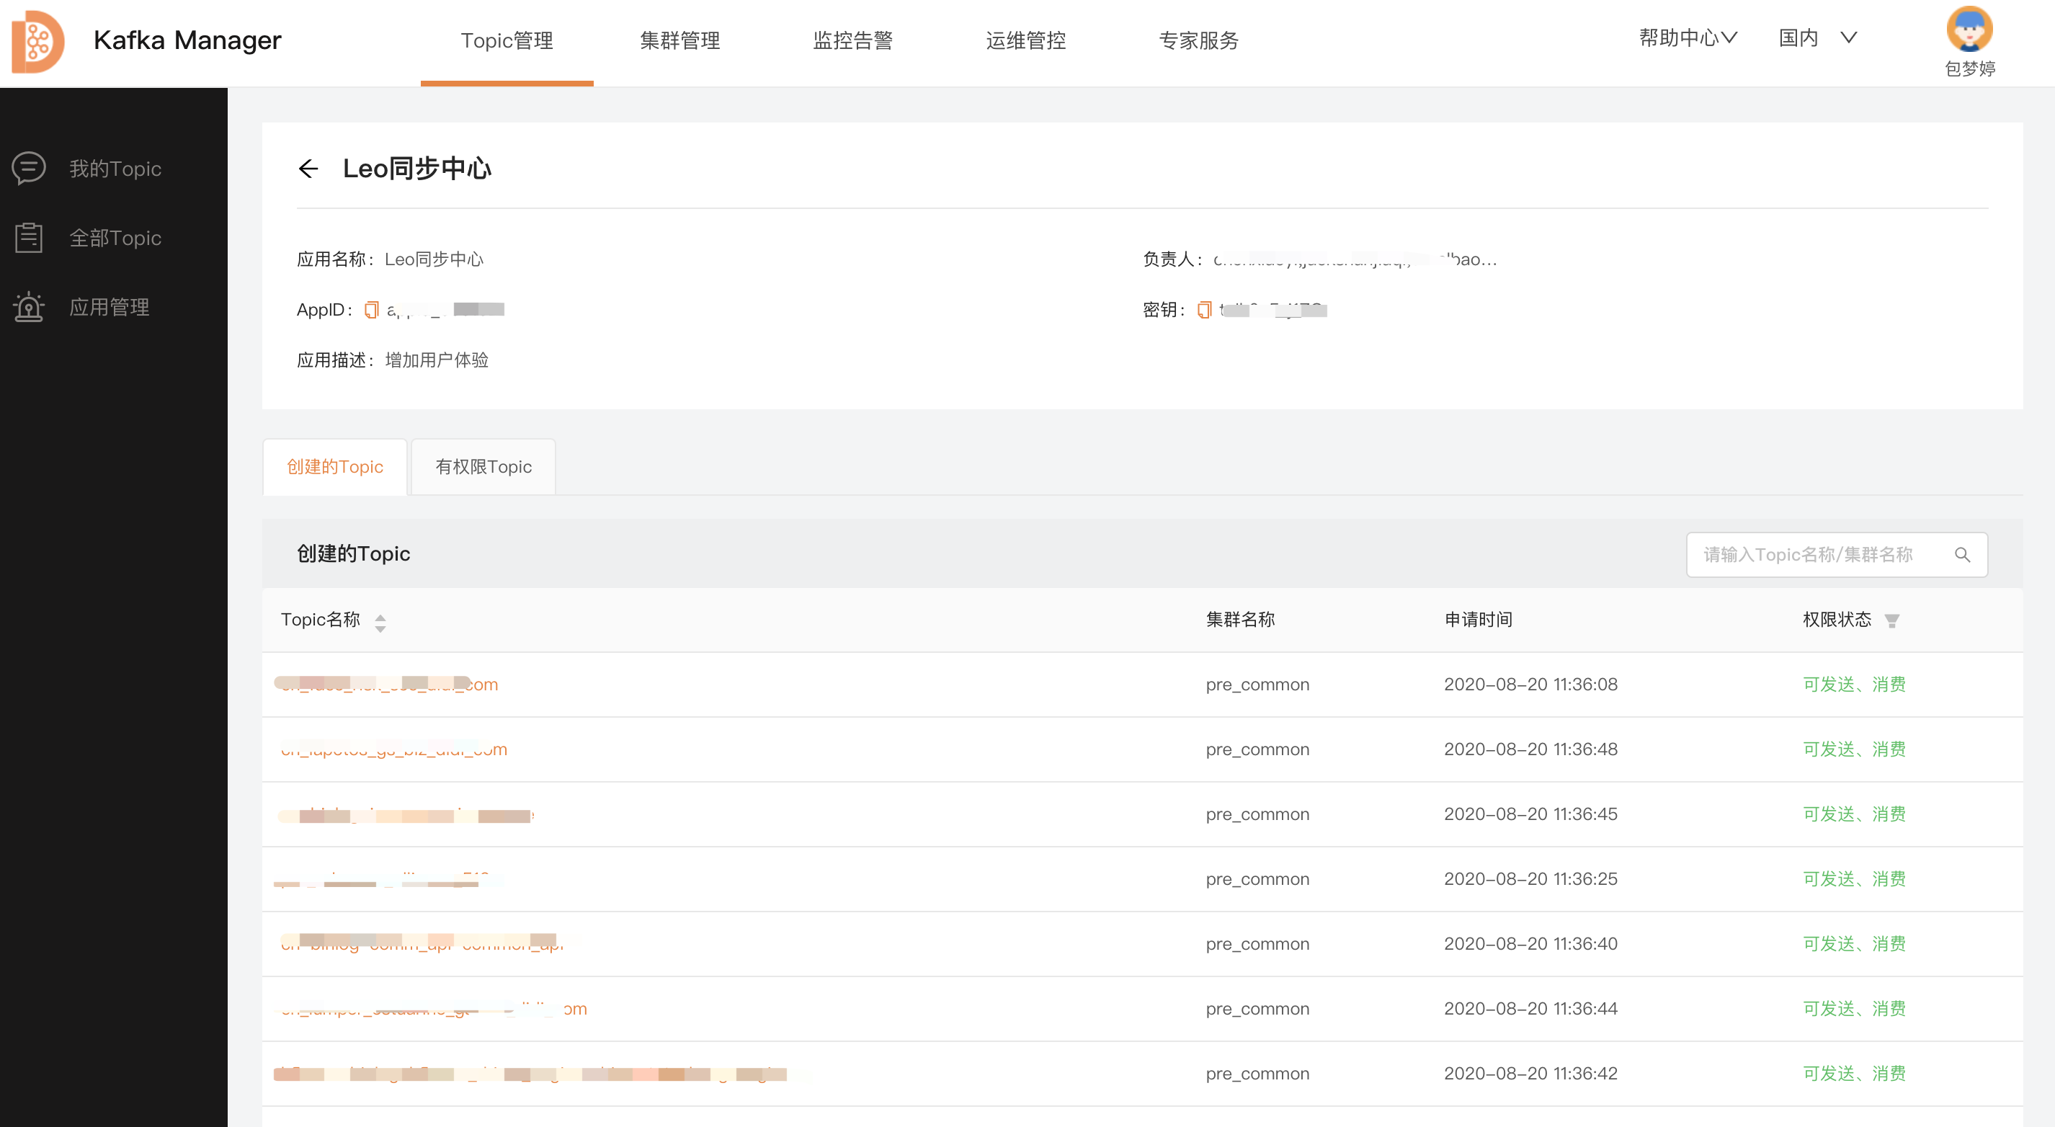This screenshot has width=2055, height=1127.
Task: Click the back arrow beside Leo同步中心
Action: click(x=308, y=169)
